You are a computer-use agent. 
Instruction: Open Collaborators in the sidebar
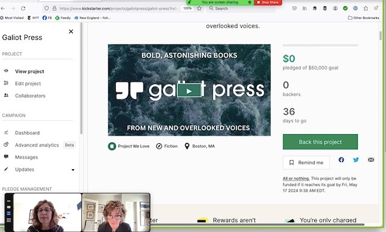(x=30, y=95)
